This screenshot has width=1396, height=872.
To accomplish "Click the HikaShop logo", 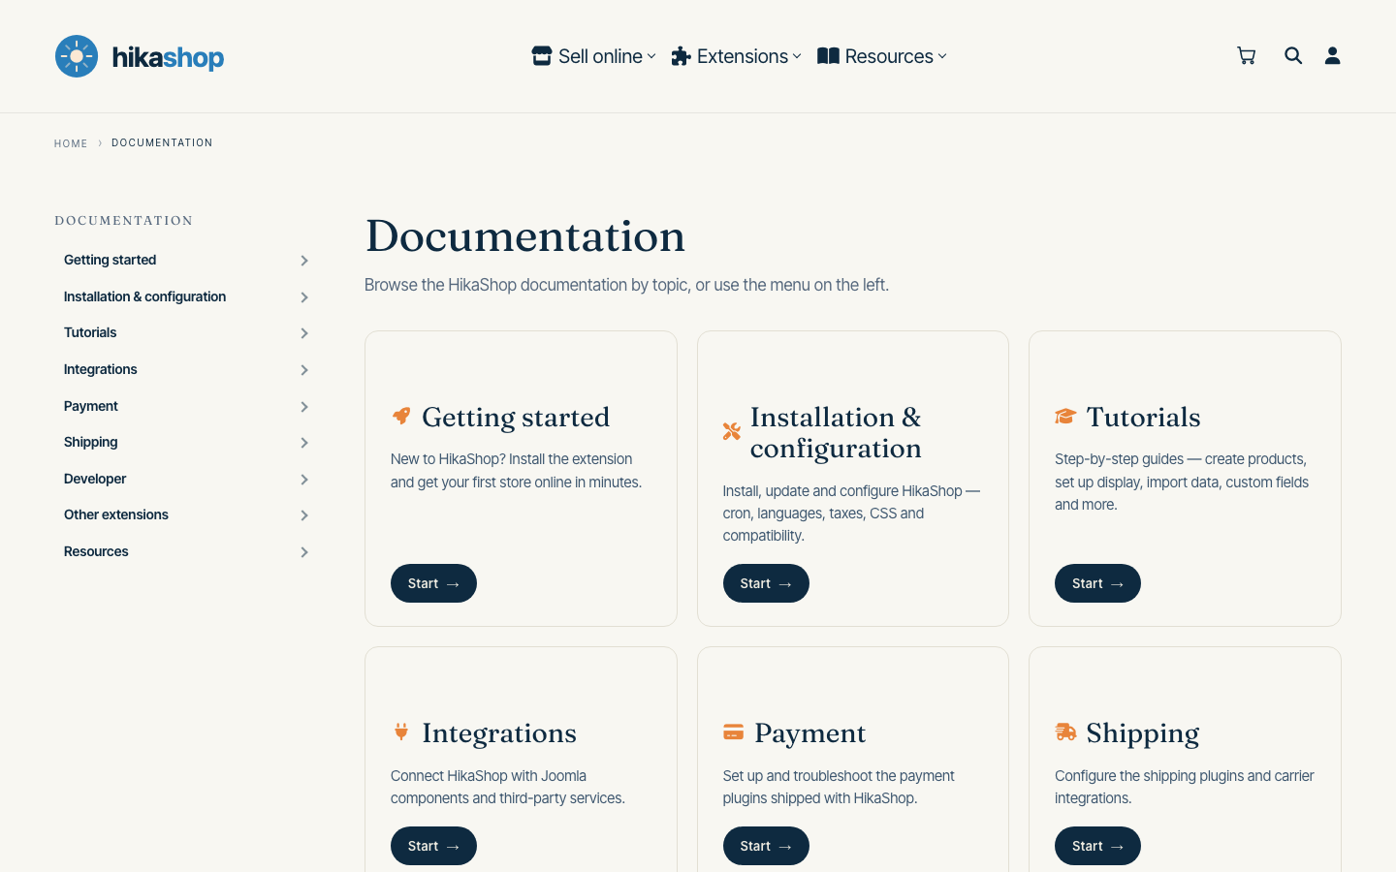I will click(140, 56).
